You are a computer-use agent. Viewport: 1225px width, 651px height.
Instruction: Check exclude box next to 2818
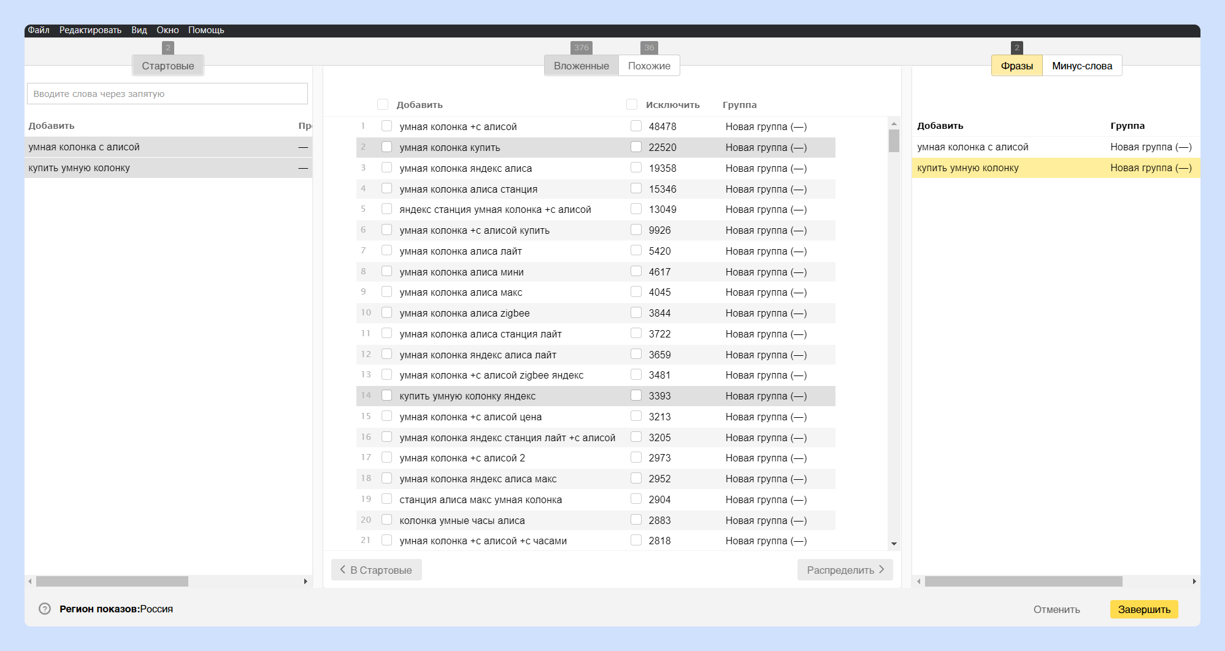(636, 540)
